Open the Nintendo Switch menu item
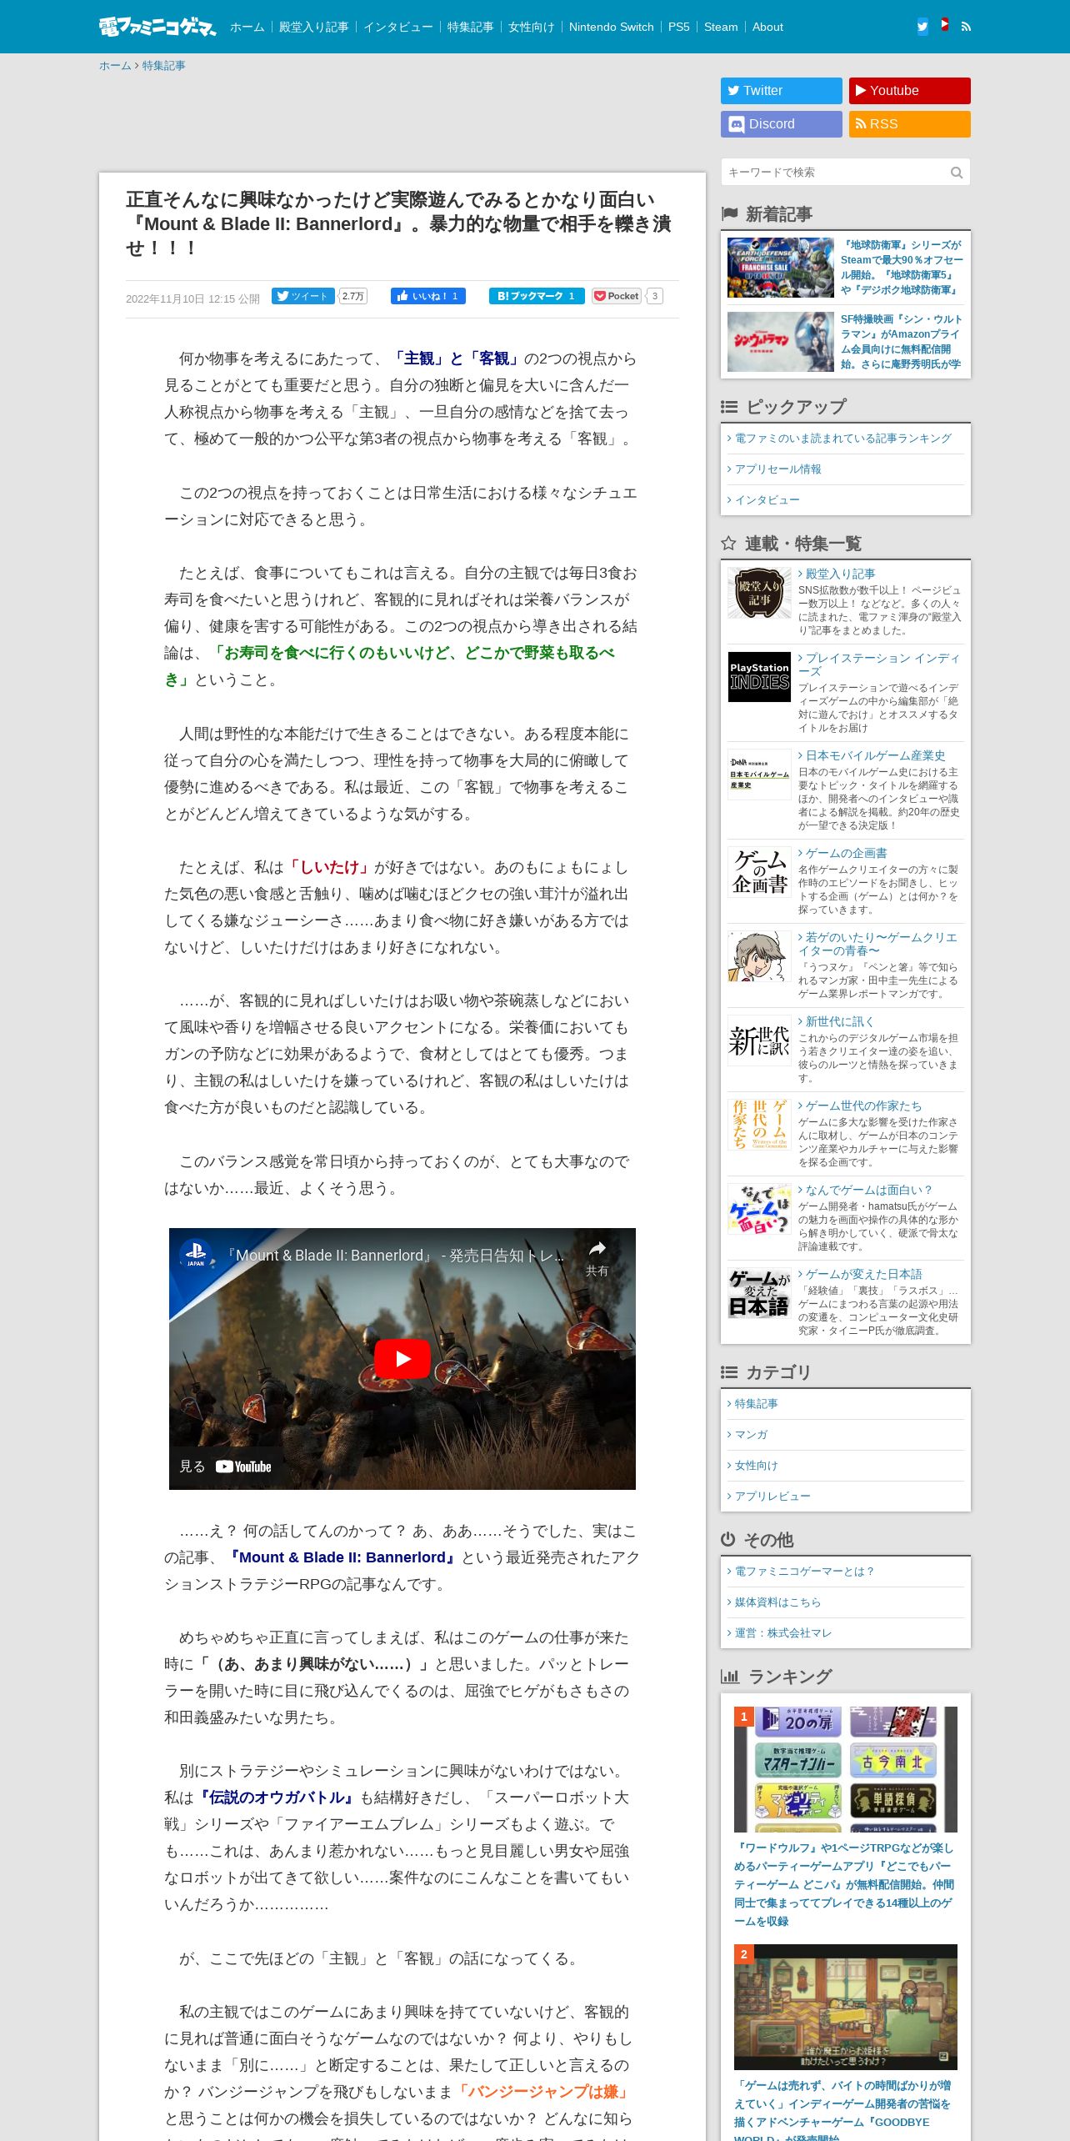 [611, 27]
